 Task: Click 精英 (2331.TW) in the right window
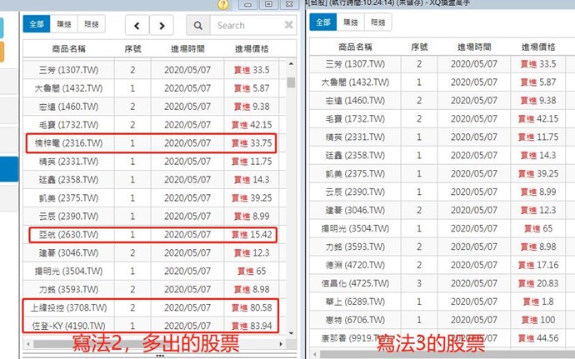pos(355,137)
